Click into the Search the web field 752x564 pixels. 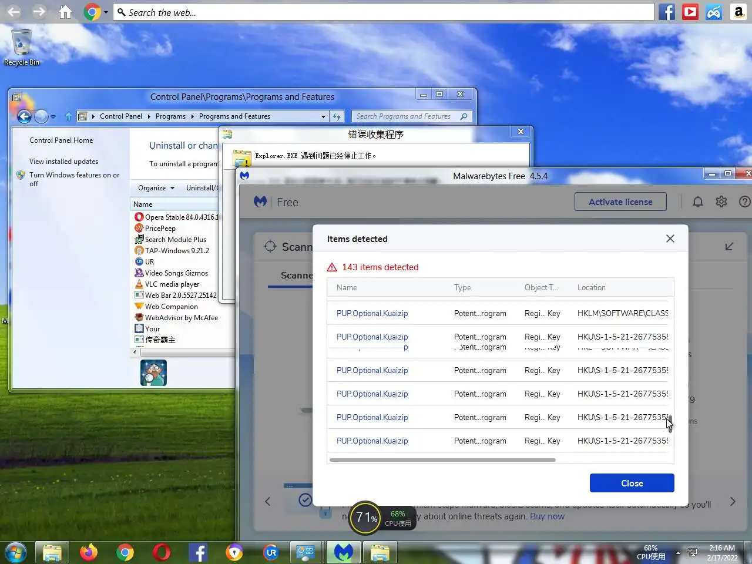point(383,12)
